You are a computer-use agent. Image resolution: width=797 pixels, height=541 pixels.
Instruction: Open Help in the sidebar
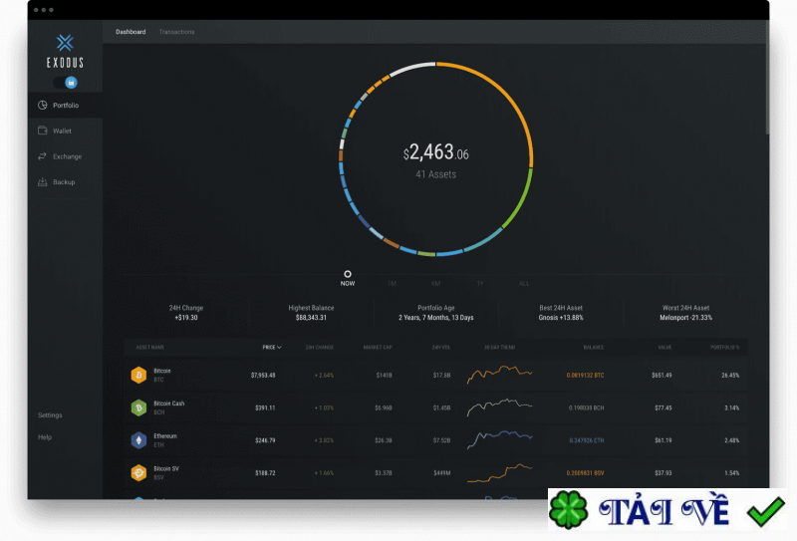(x=45, y=436)
